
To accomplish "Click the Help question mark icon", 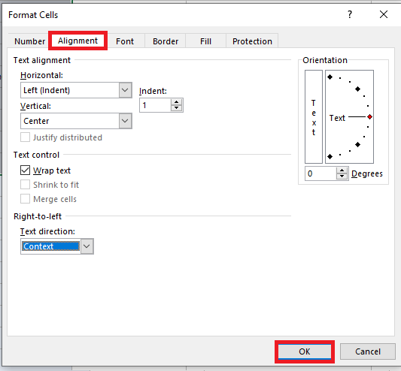I will (350, 14).
